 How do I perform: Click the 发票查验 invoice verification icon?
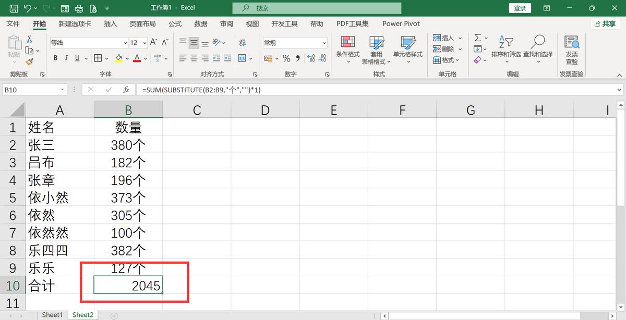[572, 48]
